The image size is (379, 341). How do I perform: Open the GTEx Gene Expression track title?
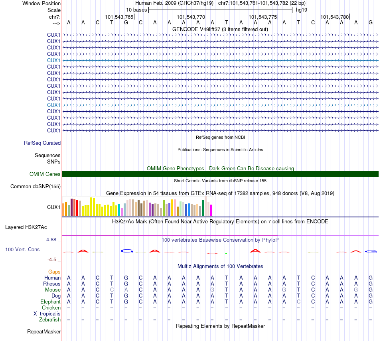[x=220, y=193]
